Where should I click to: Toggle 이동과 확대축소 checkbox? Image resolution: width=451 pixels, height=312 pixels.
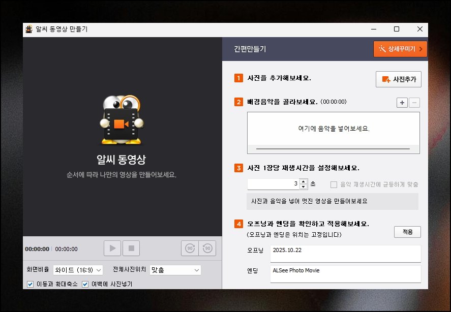coord(30,285)
